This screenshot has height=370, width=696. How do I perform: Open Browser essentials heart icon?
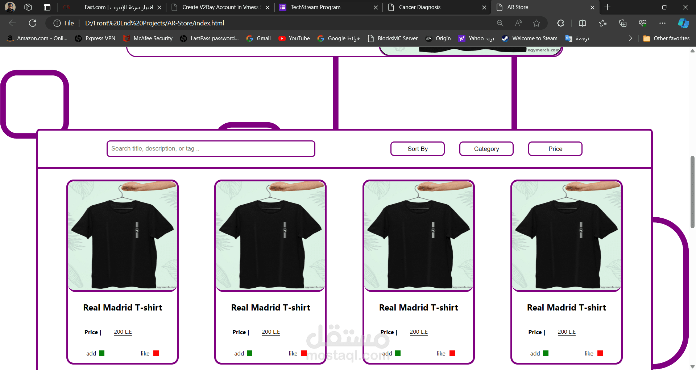(643, 23)
